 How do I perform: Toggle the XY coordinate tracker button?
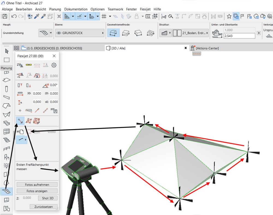[x=92, y=16]
